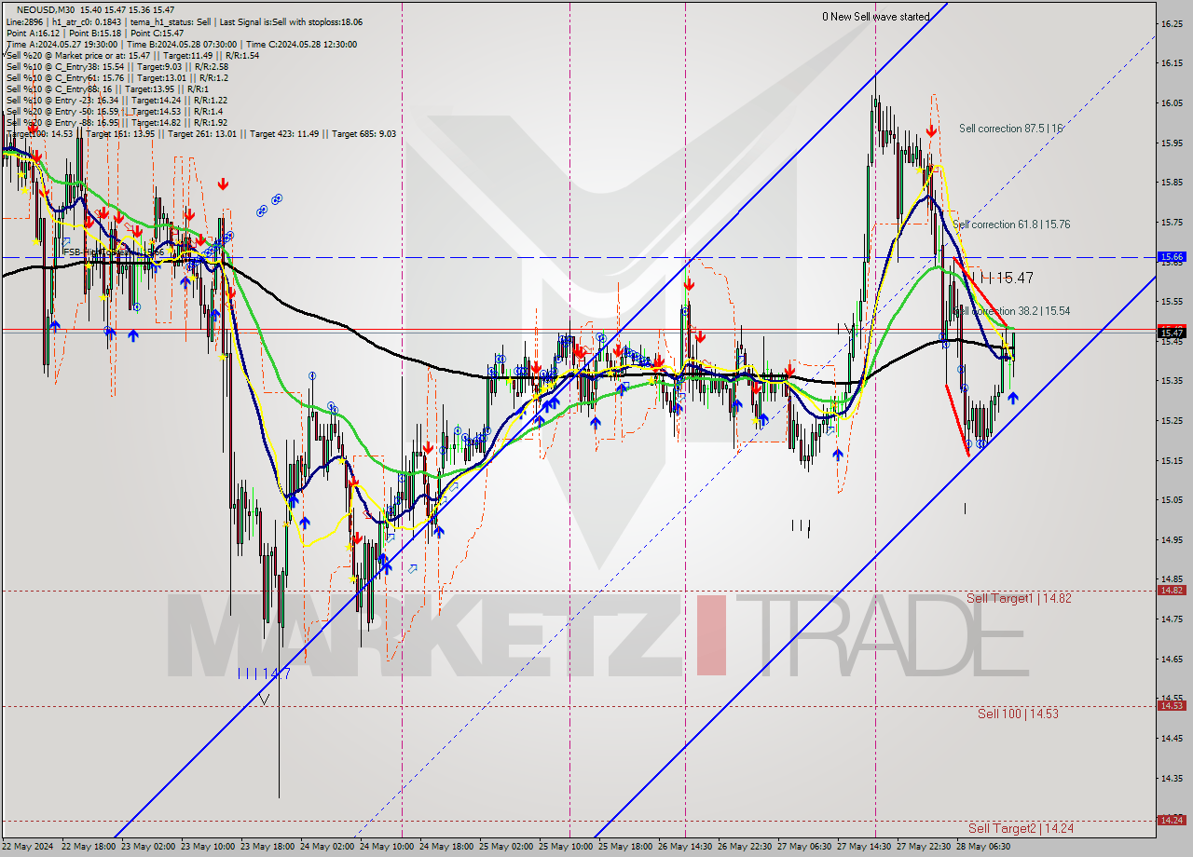Click the 16.05 price axis label
The width and height of the screenshot is (1193, 857).
tap(1172, 103)
